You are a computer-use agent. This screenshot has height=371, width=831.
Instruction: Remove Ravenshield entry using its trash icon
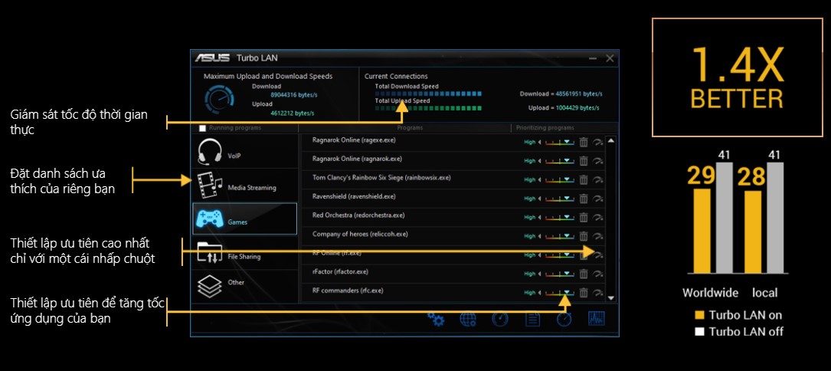[x=583, y=198]
